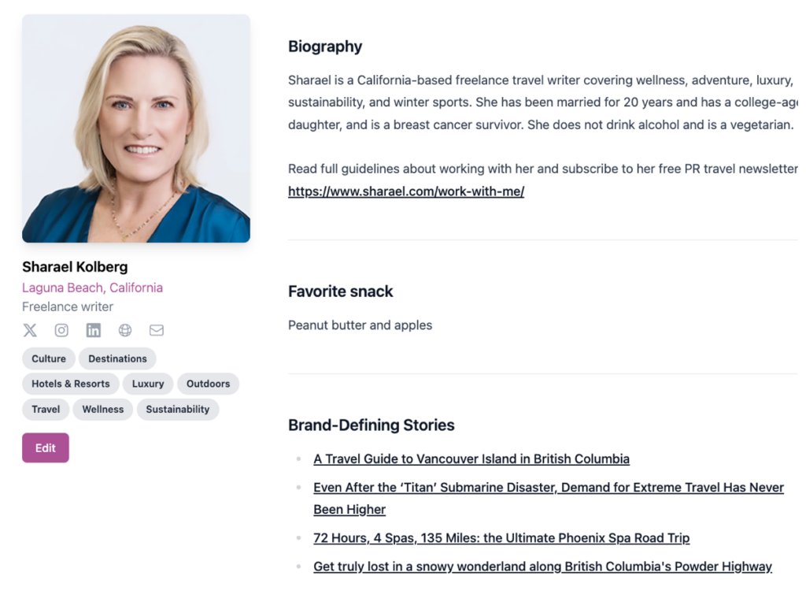The image size is (806, 598).
Task: Click the Hotels & Resorts tag
Action: 71,384
